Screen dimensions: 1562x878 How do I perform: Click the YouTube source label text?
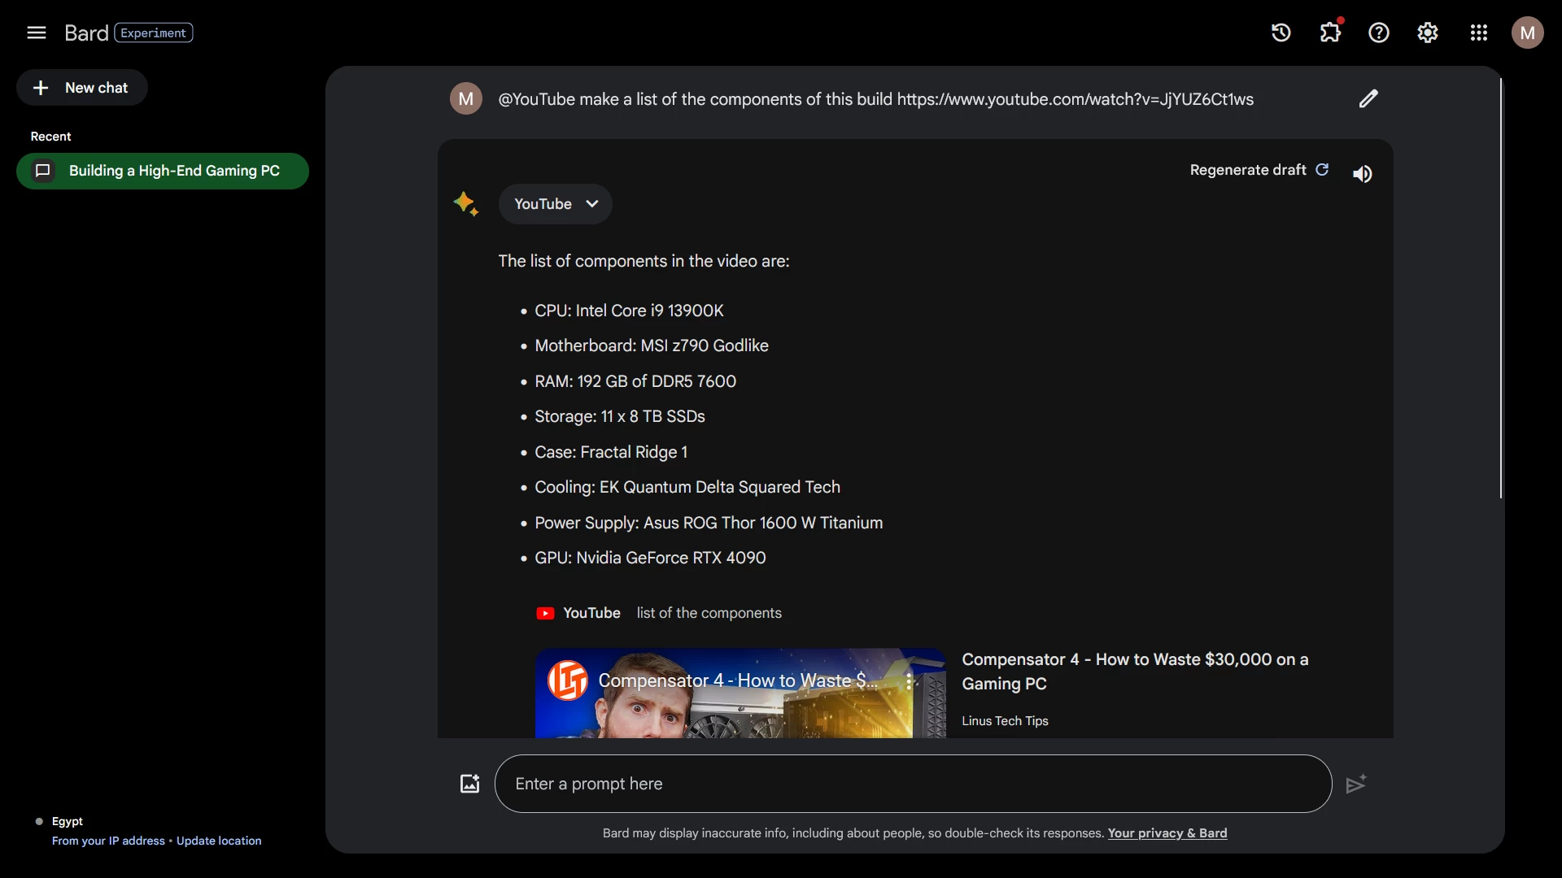[x=591, y=613]
